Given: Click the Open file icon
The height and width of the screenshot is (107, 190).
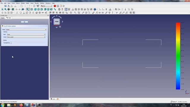Looking at the screenshot, I should point(5,6).
